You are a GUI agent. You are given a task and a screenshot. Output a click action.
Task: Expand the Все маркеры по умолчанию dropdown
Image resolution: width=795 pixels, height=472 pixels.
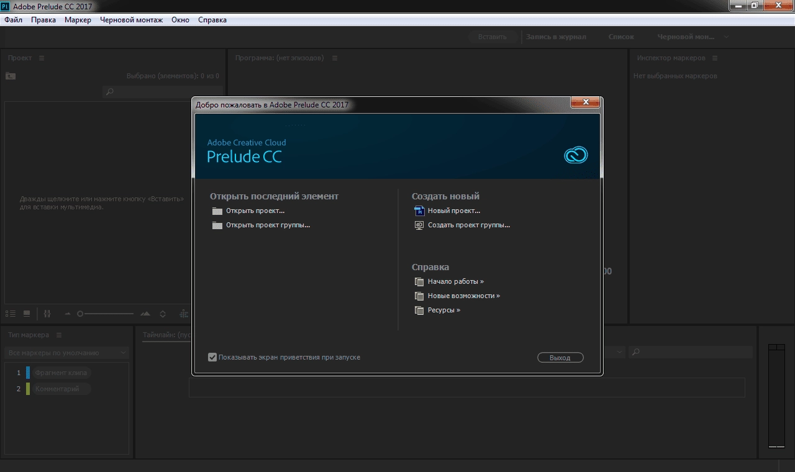point(67,353)
